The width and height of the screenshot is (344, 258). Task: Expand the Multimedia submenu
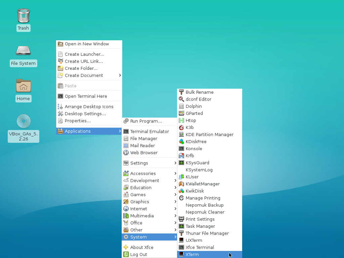point(149,216)
